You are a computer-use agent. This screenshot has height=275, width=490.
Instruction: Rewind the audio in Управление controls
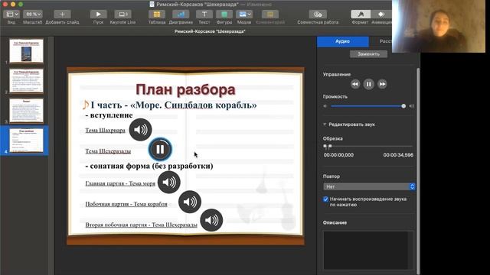[355, 84]
